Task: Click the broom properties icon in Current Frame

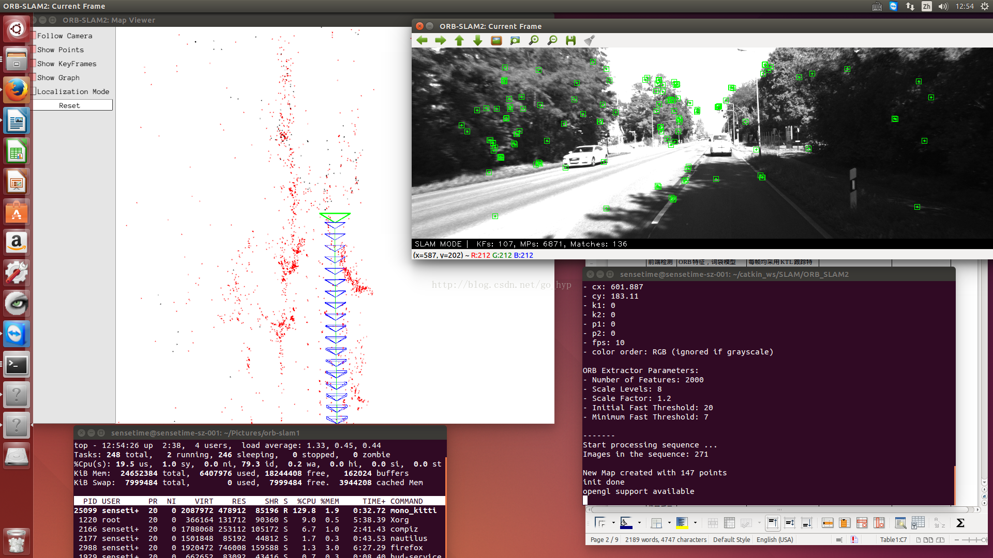Action: click(x=590, y=40)
